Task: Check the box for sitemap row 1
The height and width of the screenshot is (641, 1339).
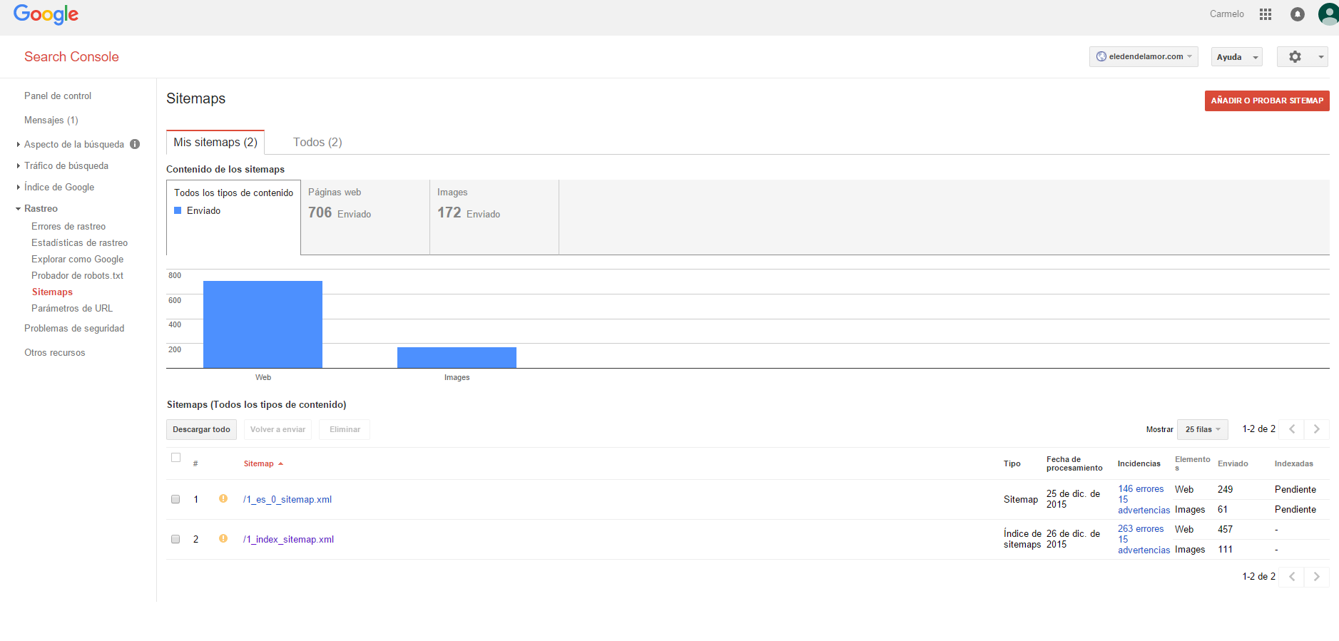Action: (x=175, y=499)
